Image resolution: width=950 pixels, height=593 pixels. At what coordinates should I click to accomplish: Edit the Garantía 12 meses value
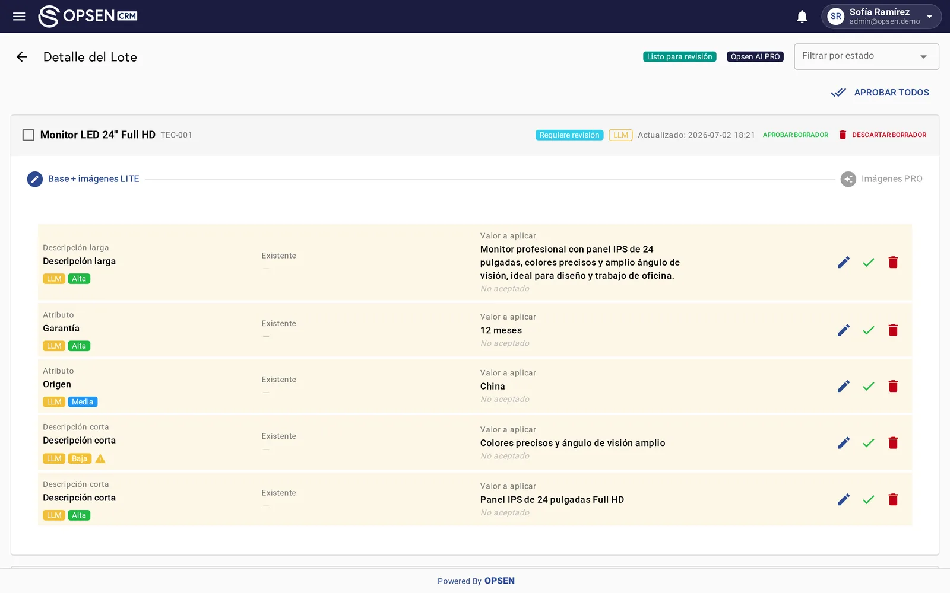[x=844, y=330]
